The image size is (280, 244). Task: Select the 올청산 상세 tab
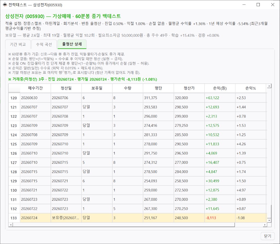72,44
